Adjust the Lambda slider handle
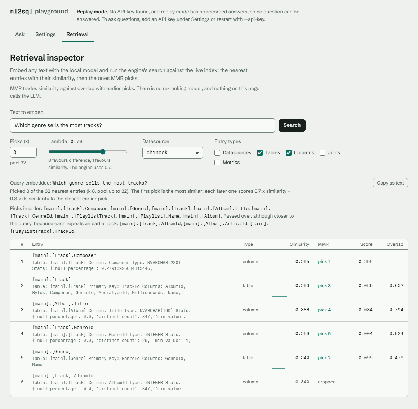Screen dimensions: 418x409 coord(103,152)
